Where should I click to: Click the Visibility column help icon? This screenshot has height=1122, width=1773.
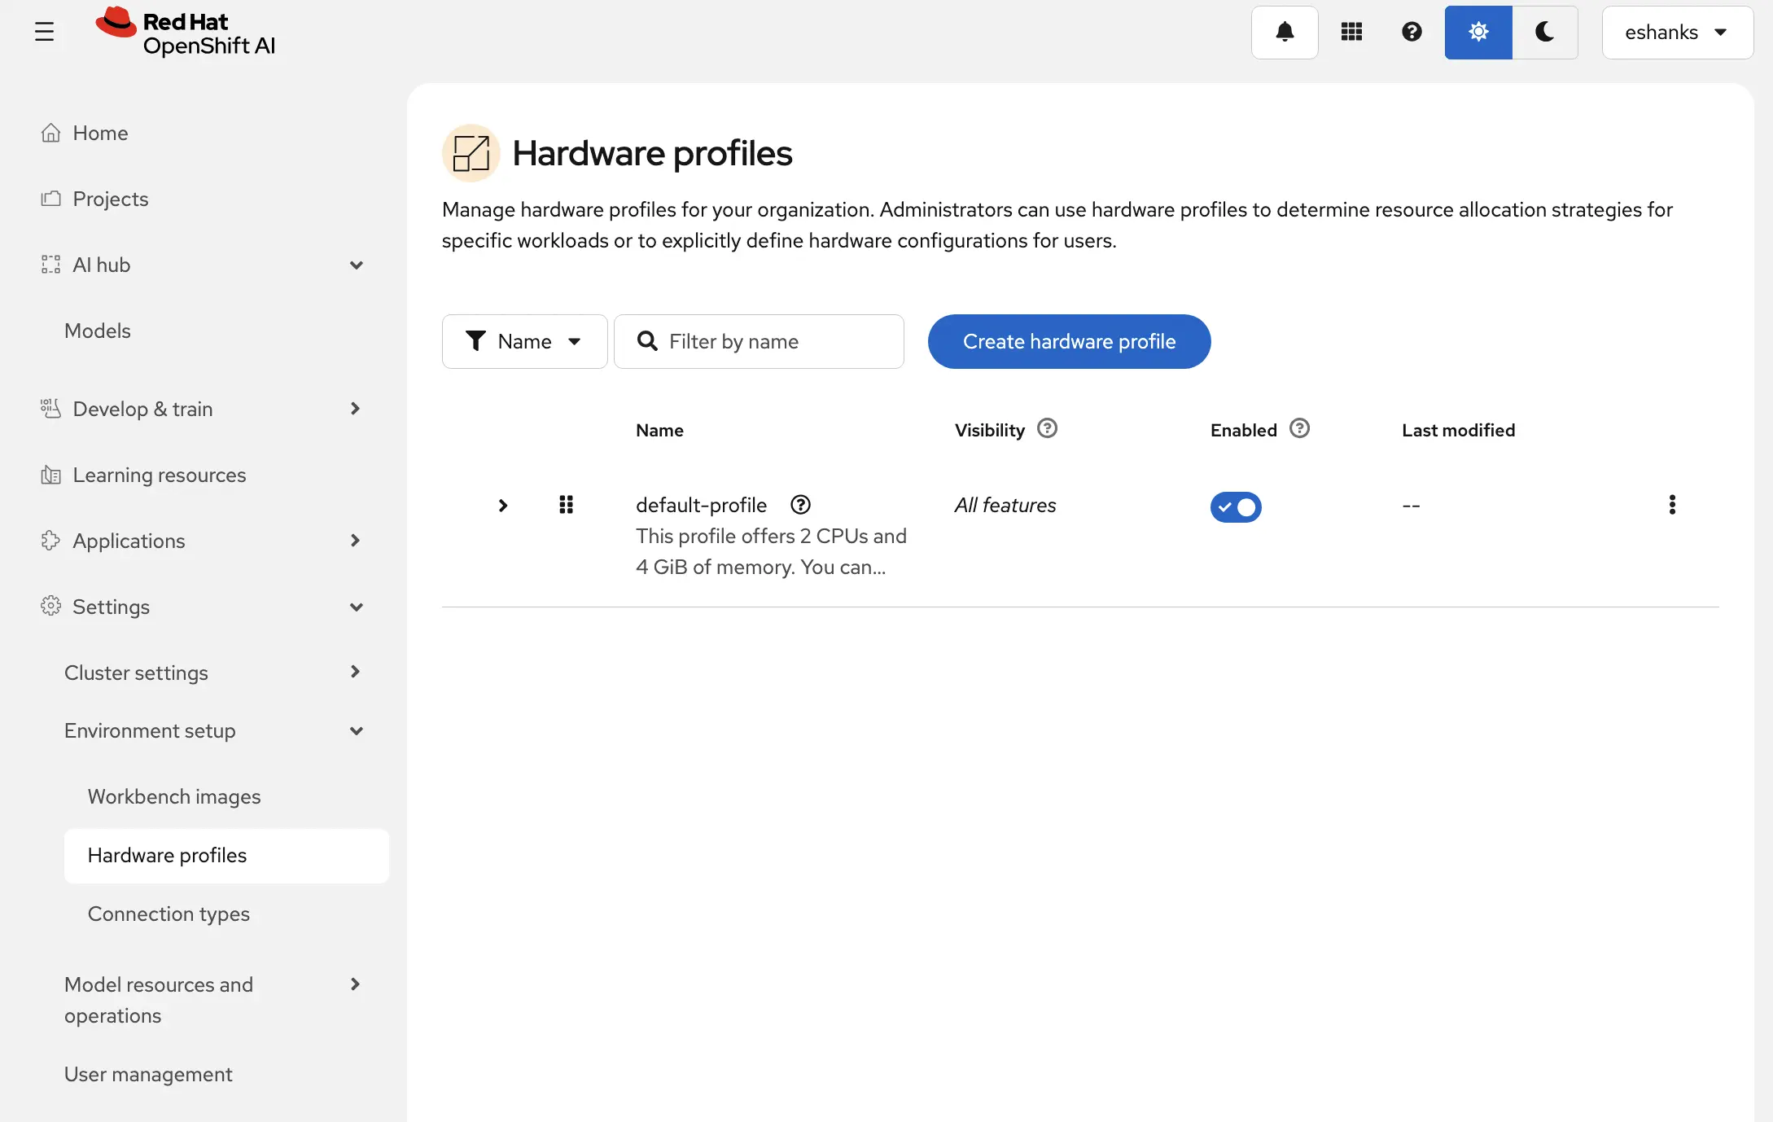click(1047, 428)
